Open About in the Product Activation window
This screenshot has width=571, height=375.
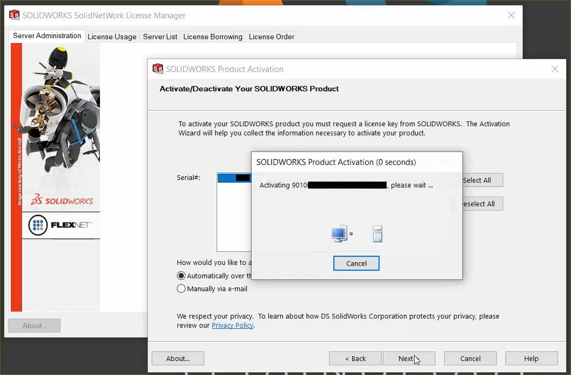pos(178,358)
